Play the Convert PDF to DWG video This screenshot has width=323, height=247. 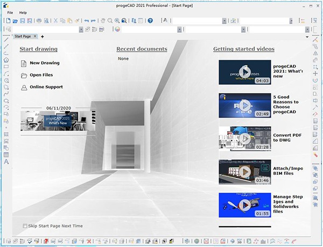[x=244, y=138]
